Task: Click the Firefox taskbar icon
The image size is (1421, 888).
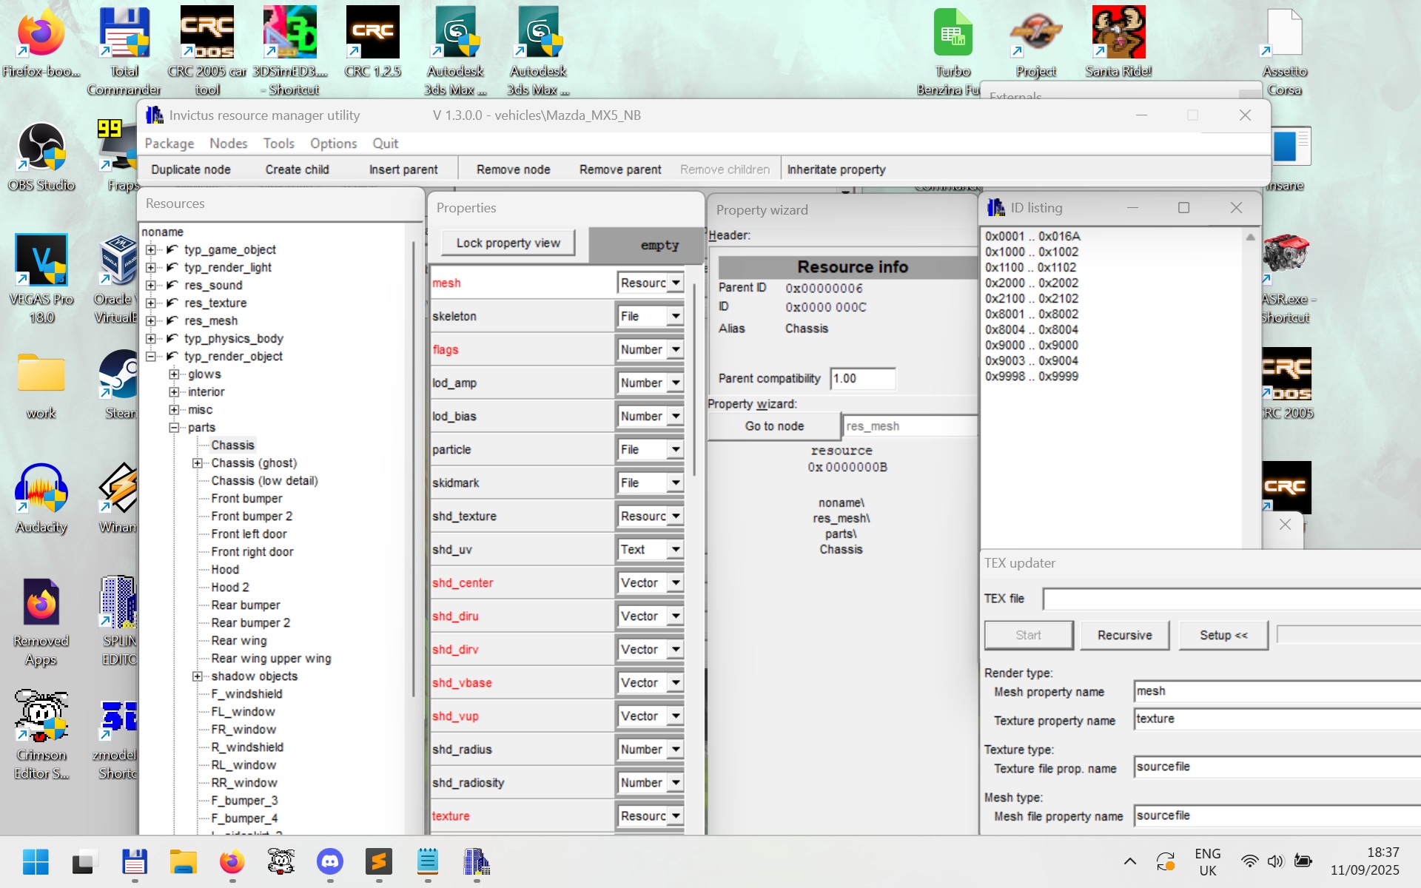Action: point(232,861)
